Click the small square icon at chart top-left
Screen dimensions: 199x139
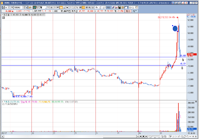click(3, 18)
